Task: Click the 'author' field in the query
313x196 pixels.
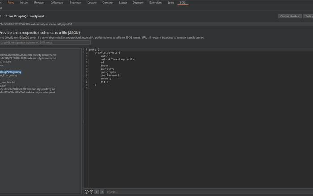Action: coord(105,56)
